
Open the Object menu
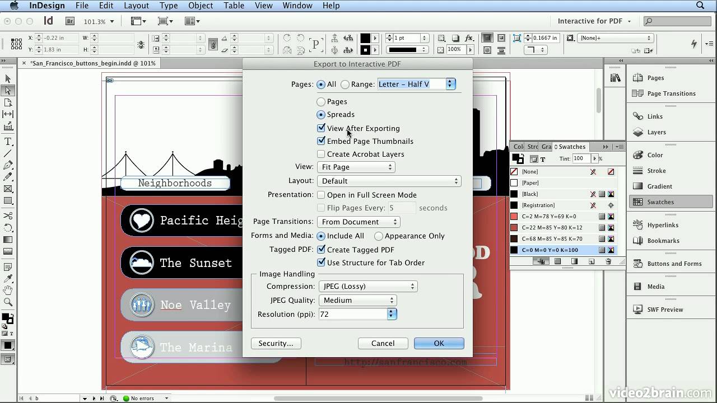point(201,6)
